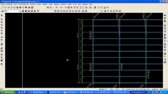Click the upper green 6000 dimension text
This screenshot has height=94, width=168.
click(x=78, y=36)
